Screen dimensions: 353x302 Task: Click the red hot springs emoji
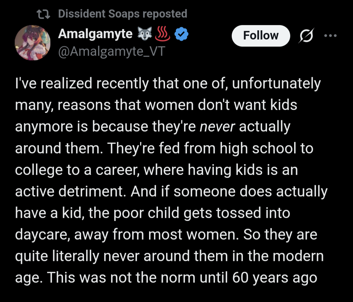[x=162, y=34]
